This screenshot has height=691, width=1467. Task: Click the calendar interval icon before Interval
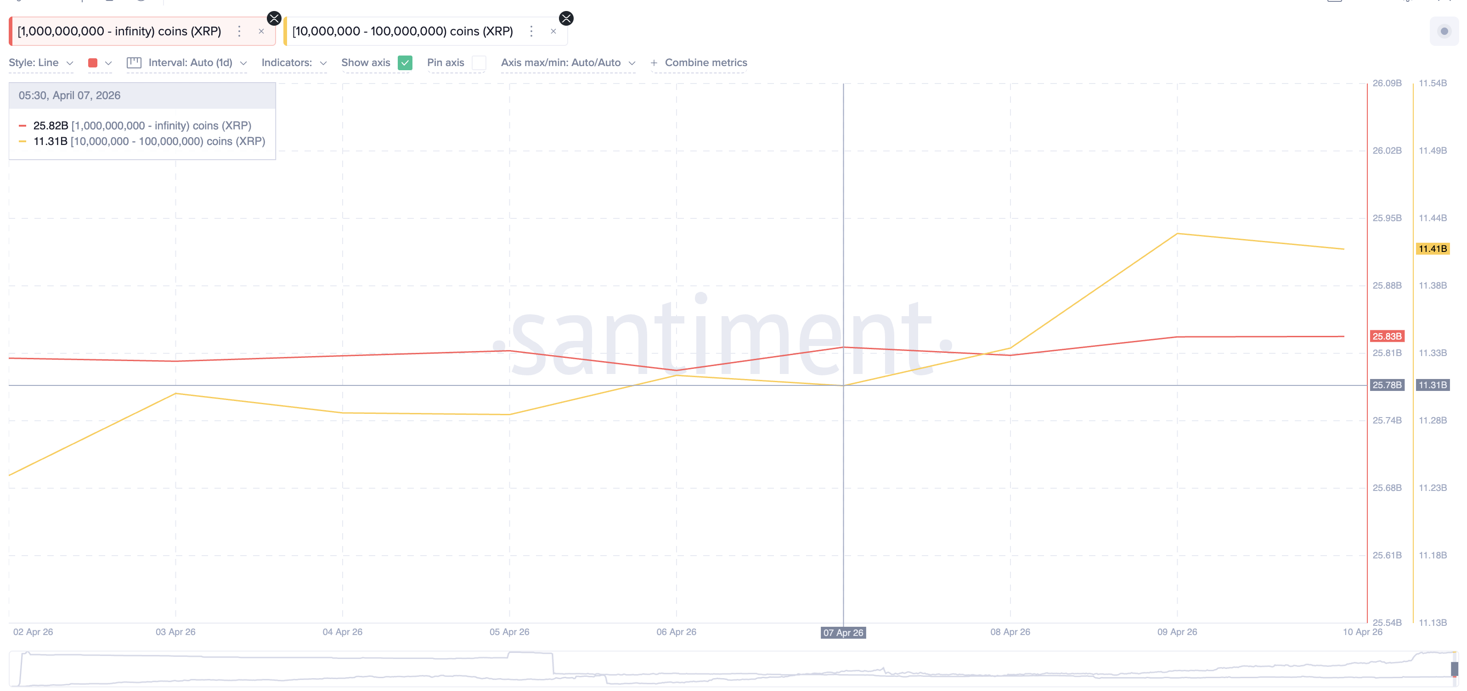134,62
